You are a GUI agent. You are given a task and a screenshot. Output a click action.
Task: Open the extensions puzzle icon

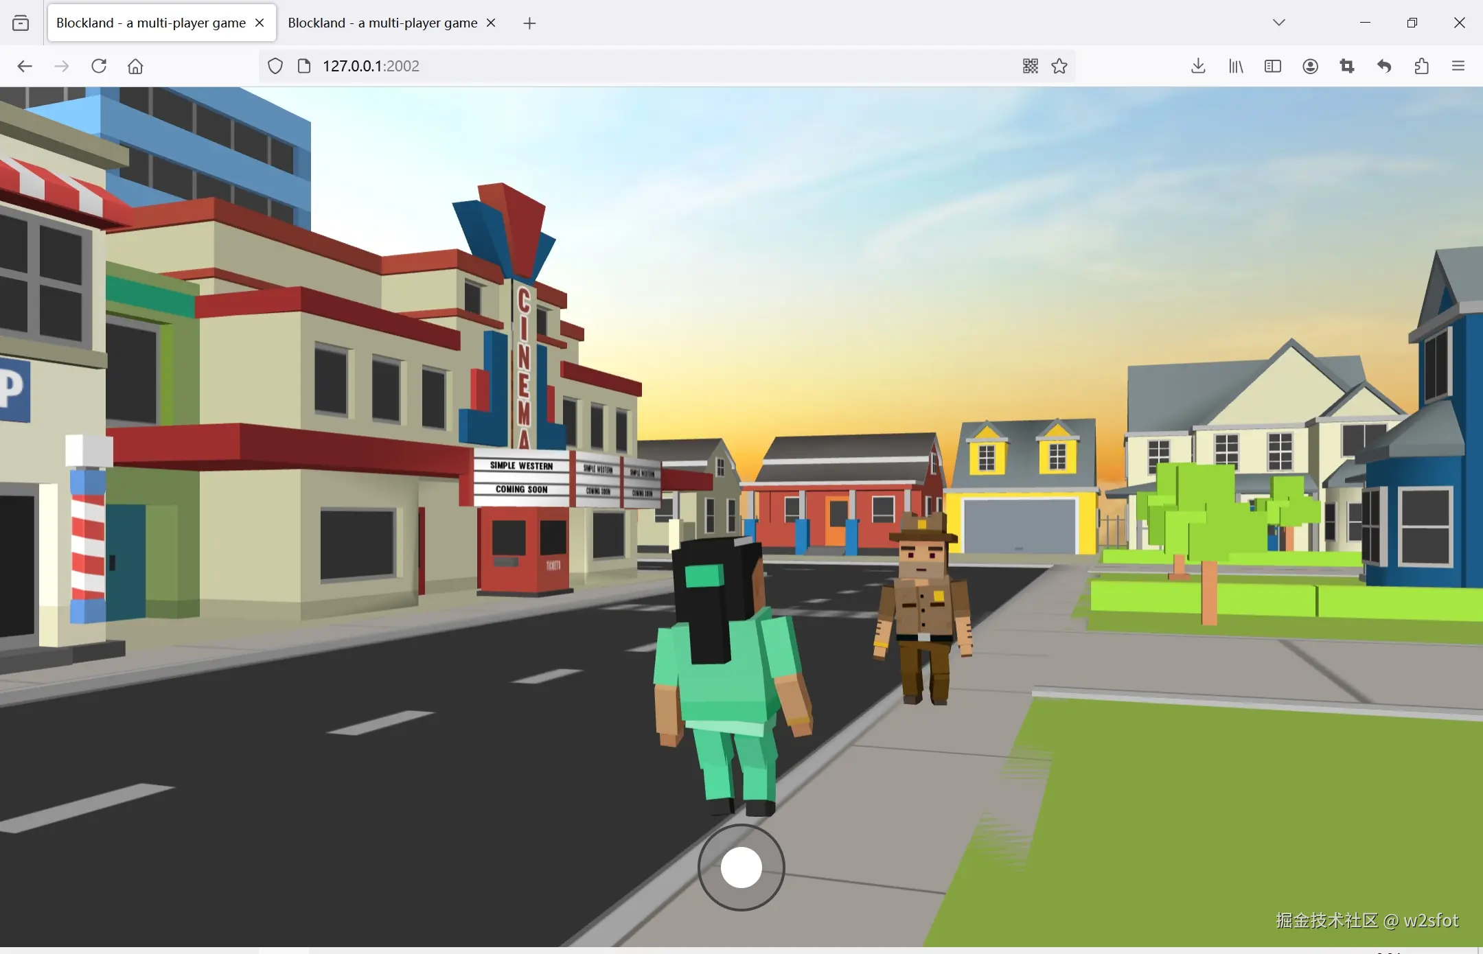point(1421,66)
